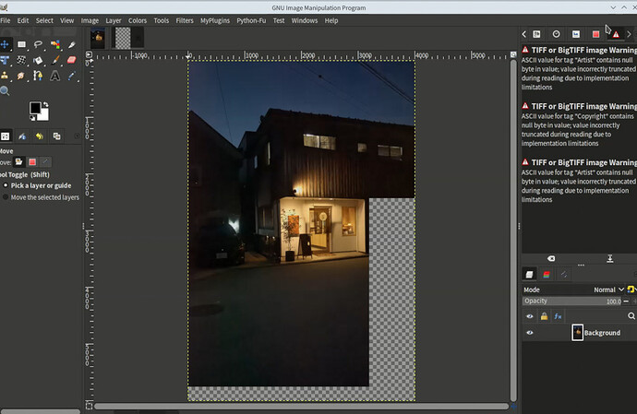Screen dimensions: 637x414
Task: Hide the Background layer with eye icon
Action: (x=530, y=333)
